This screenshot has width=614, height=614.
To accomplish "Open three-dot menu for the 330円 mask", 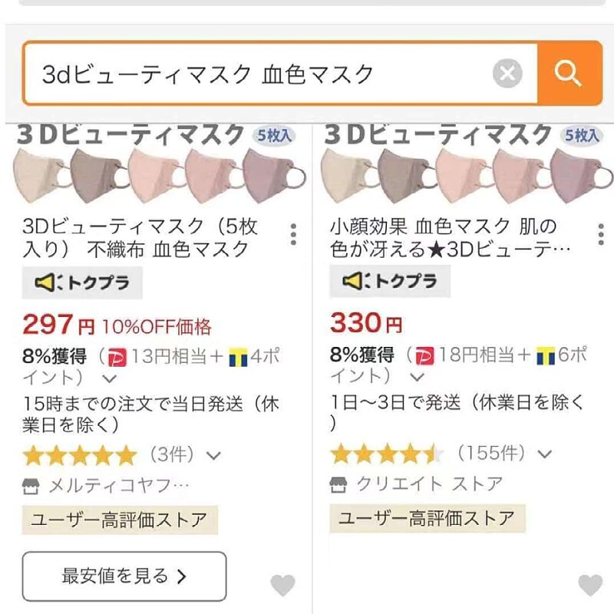I will click(x=600, y=234).
